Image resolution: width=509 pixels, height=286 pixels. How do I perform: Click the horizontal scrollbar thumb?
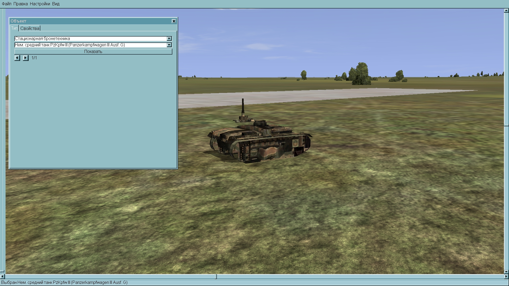pos(216,276)
